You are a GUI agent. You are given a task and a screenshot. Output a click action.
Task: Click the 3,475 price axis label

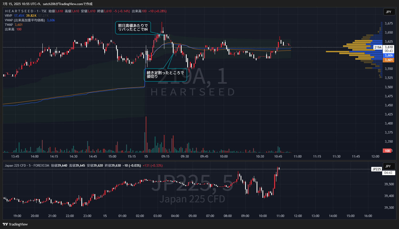click(x=389, y=96)
